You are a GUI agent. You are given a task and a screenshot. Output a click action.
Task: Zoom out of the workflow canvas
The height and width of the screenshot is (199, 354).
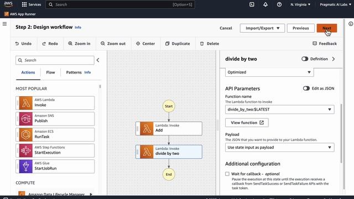pos(113,44)
